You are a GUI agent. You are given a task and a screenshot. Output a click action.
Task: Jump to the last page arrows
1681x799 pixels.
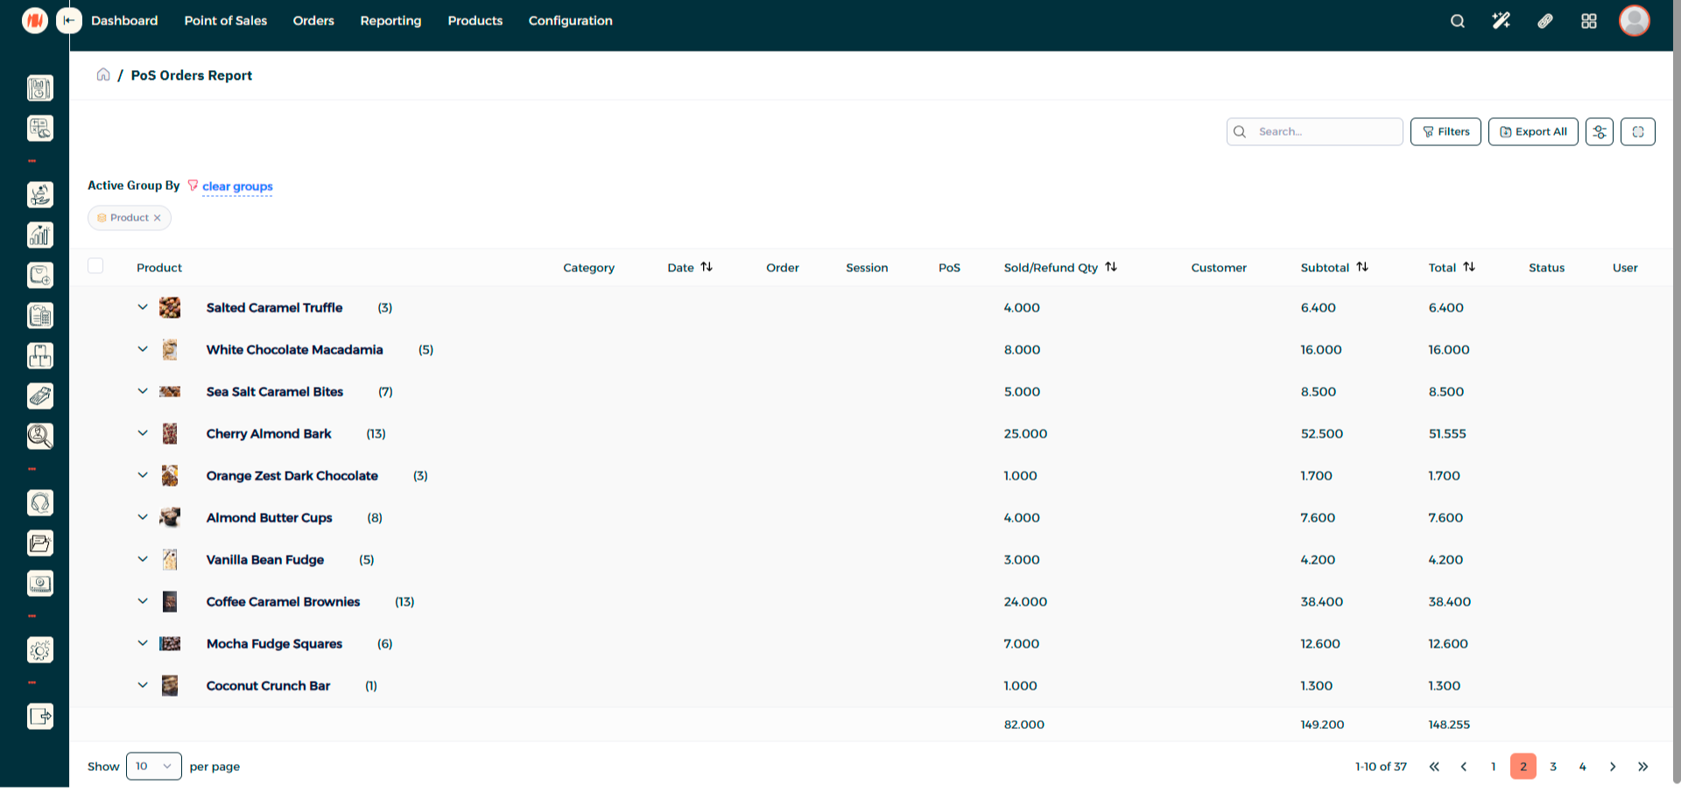(1643, 767)
